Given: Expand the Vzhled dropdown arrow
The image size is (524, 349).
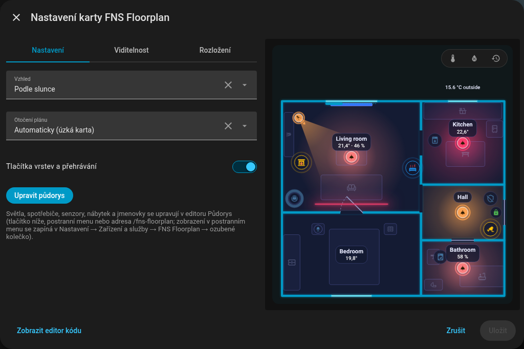Looking at the screenshot, I should [245, 85].
